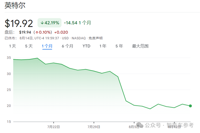Open the 6个月 chart range
The height and width of the screenshot is (133, 200).
[67, 46]
